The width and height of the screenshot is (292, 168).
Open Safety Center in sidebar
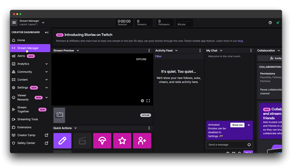click(30, 143)
